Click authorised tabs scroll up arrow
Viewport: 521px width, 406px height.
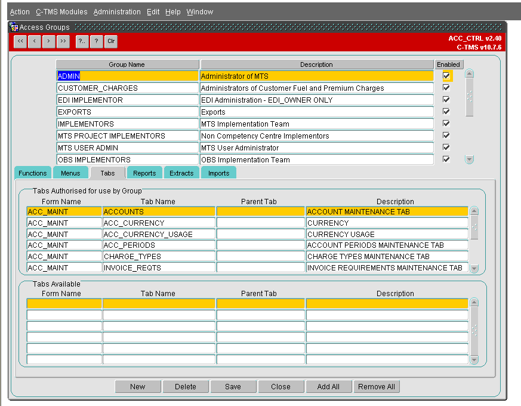pyautogui.click(x=474, y=211)
